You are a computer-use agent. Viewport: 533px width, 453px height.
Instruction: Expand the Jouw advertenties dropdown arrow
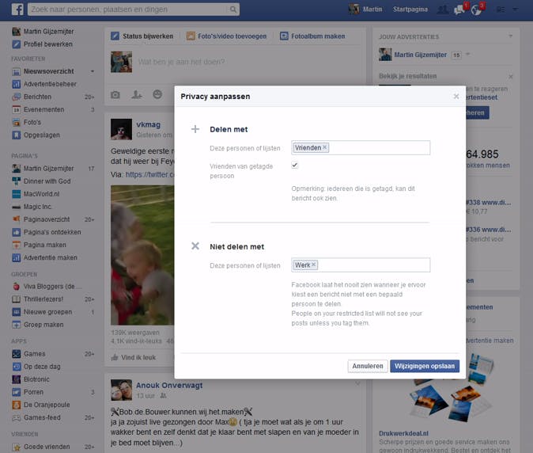click(x=511, y=36)
